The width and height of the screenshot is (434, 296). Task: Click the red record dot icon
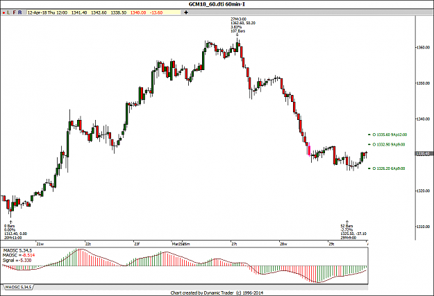[x=3, y=12]
